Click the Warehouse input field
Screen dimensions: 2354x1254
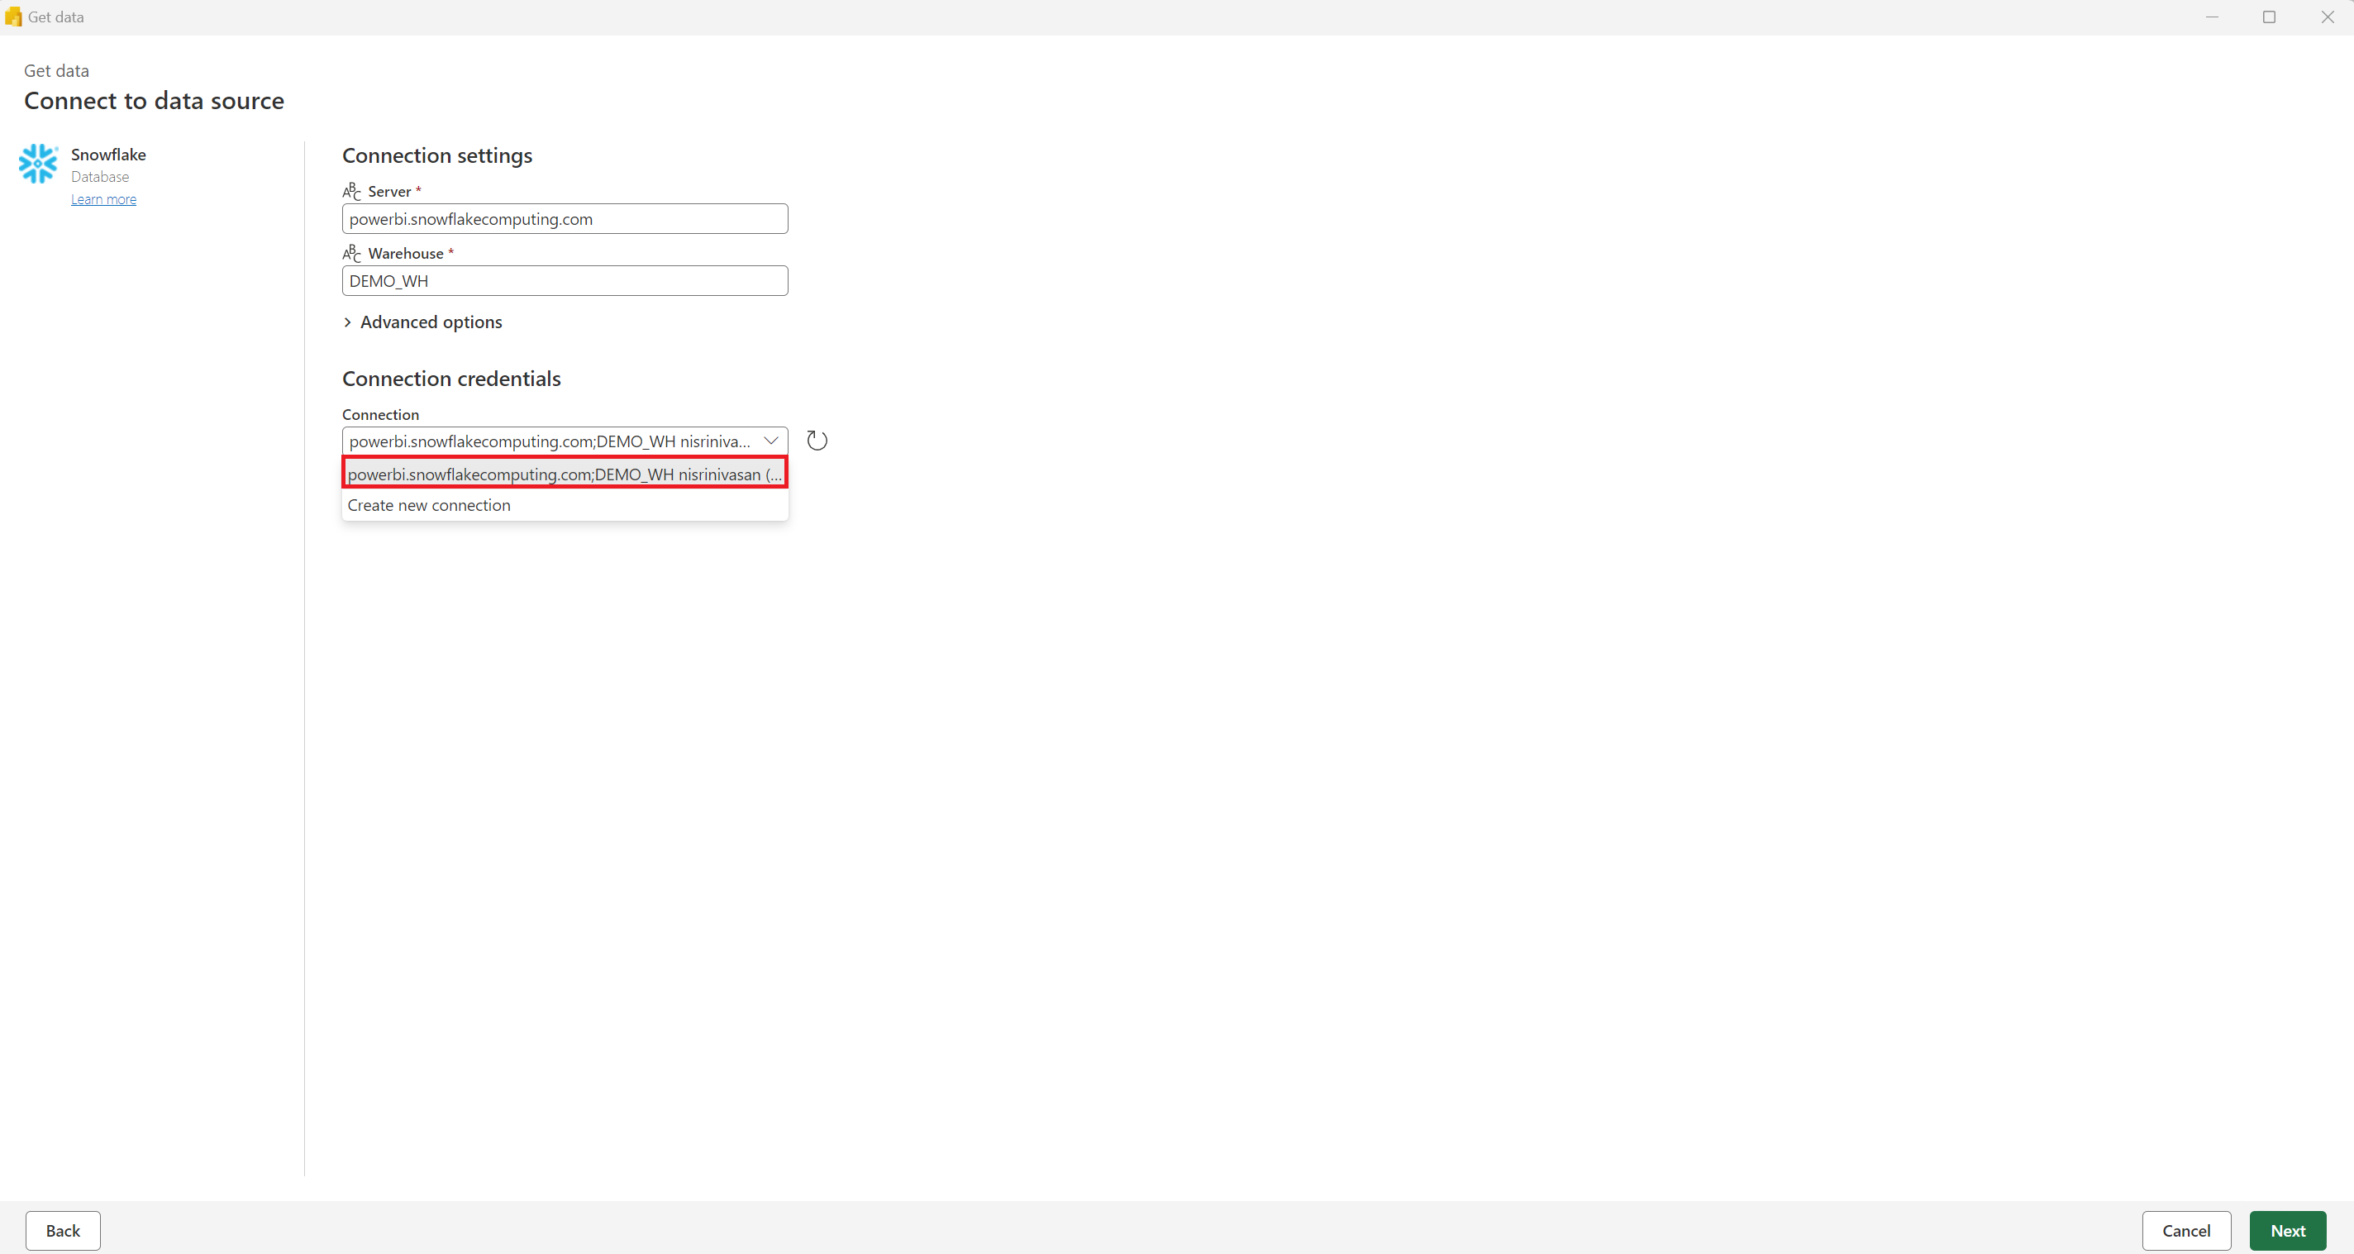point(565,280)
